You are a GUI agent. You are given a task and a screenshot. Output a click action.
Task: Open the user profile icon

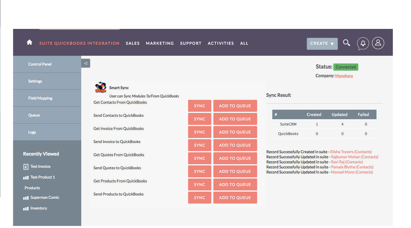point(378,43)
